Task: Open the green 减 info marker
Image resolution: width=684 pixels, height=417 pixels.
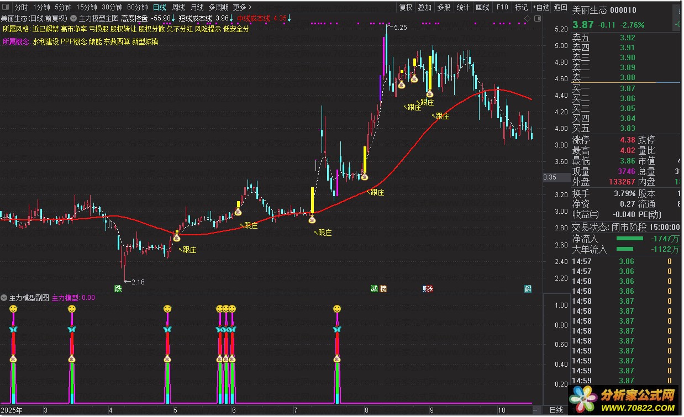Action: [x=374, y=288]
